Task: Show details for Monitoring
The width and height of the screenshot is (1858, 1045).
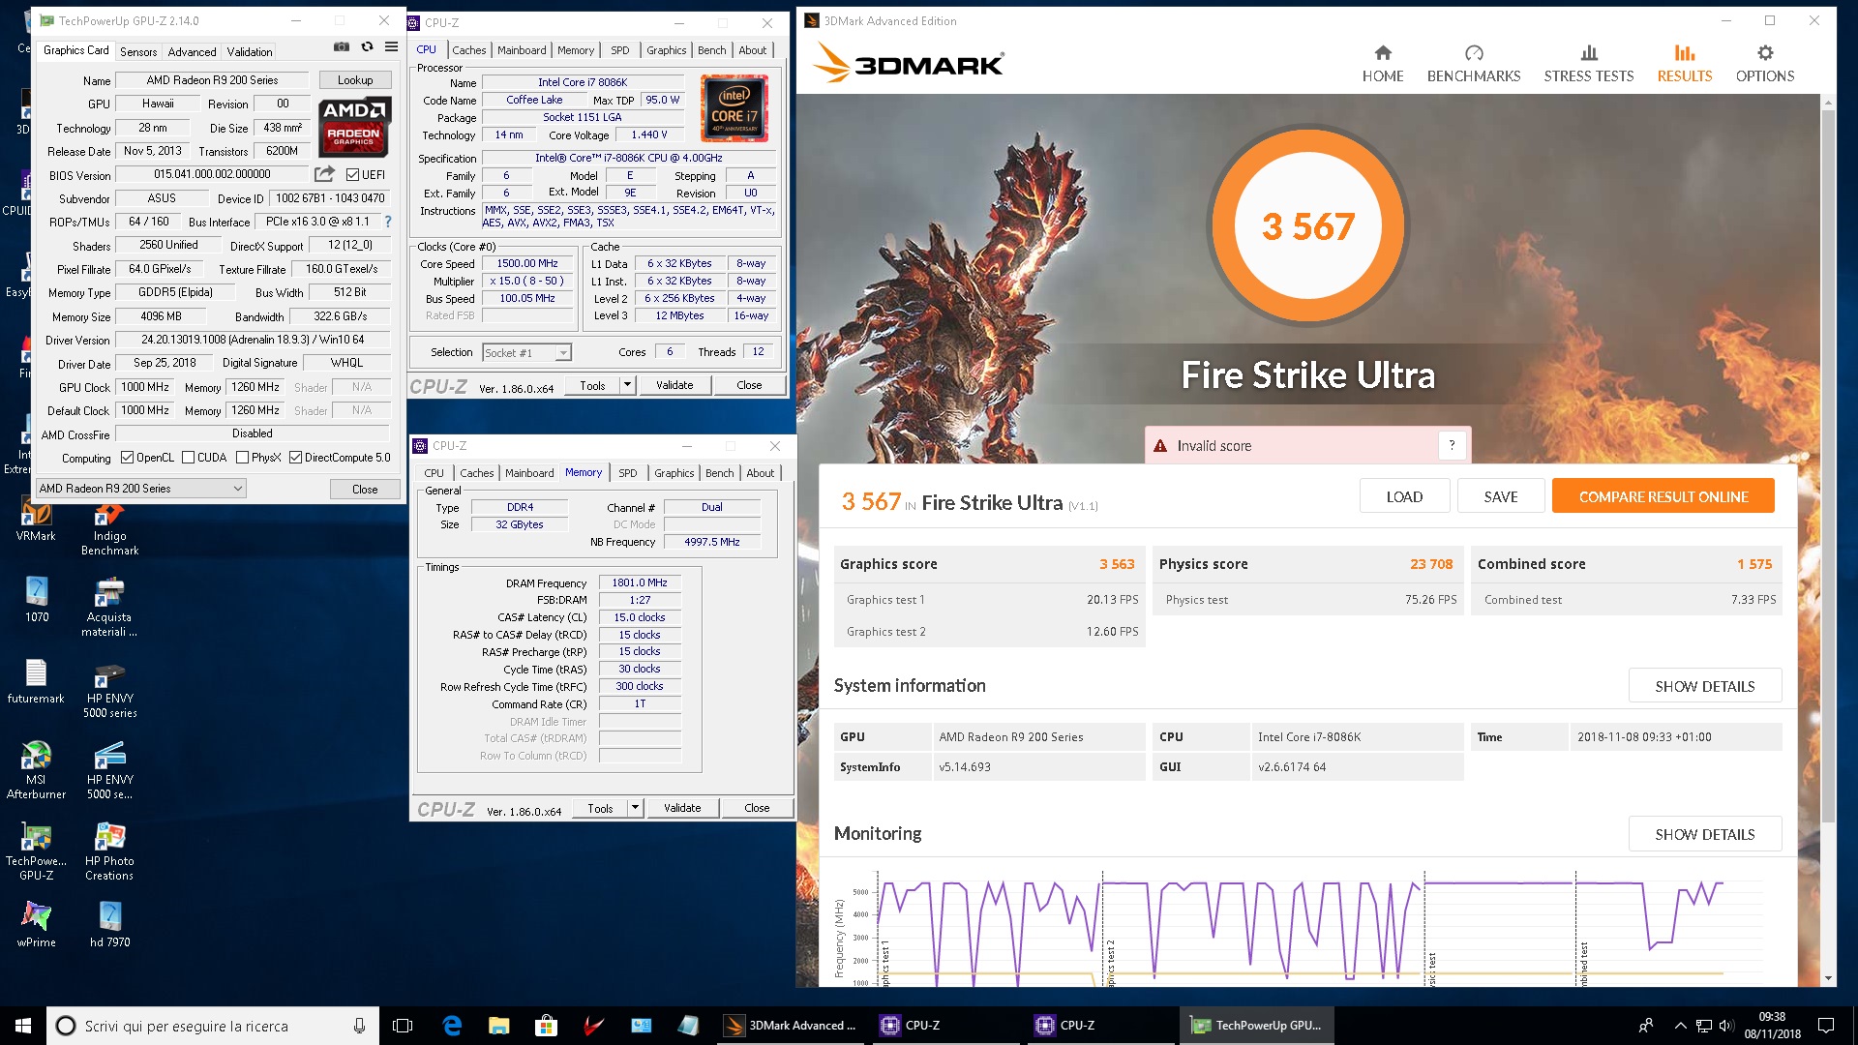Action: 1704,834
